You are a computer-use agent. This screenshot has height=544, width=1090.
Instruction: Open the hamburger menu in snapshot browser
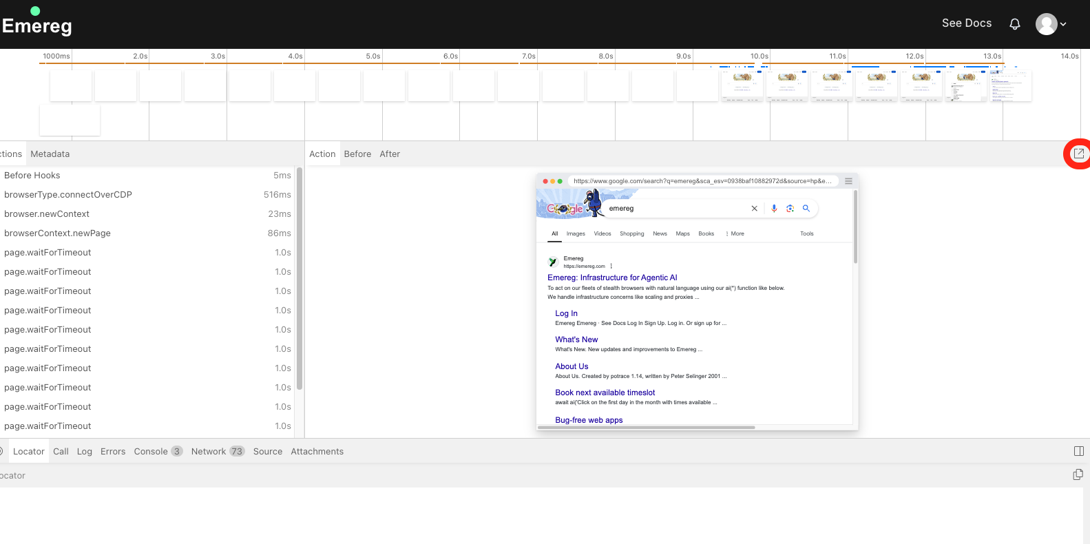click(x=848, y=181)
